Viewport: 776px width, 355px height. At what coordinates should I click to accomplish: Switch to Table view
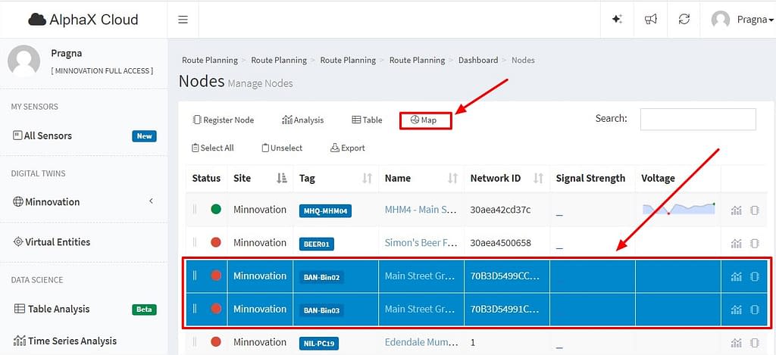click(x=368, y=120)
